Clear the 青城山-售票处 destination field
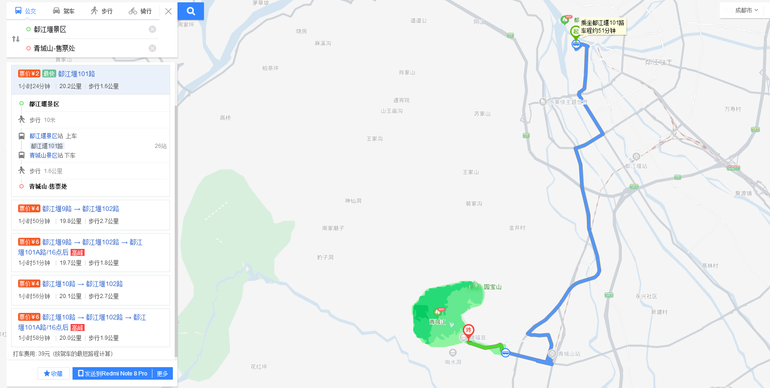The height and width of the screenshot is (388, 770). tap(152, 48)
